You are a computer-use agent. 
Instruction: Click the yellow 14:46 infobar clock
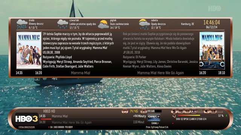tap(134, 111)
